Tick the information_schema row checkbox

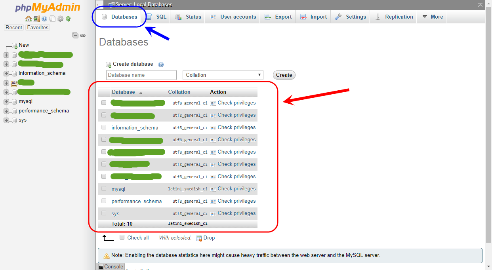click(x=104, y=127)
